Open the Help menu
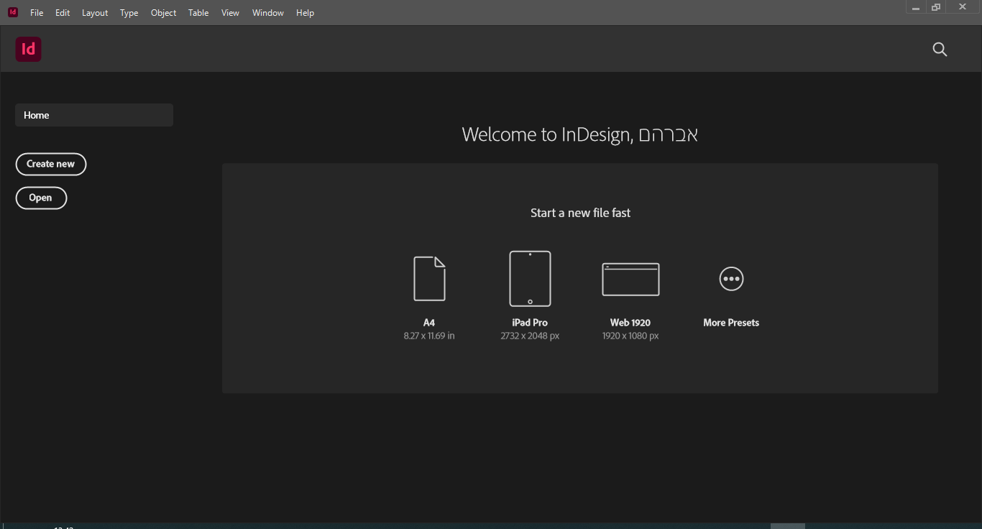This screenshot has height=529, width=982. click(x=306, y=13)
